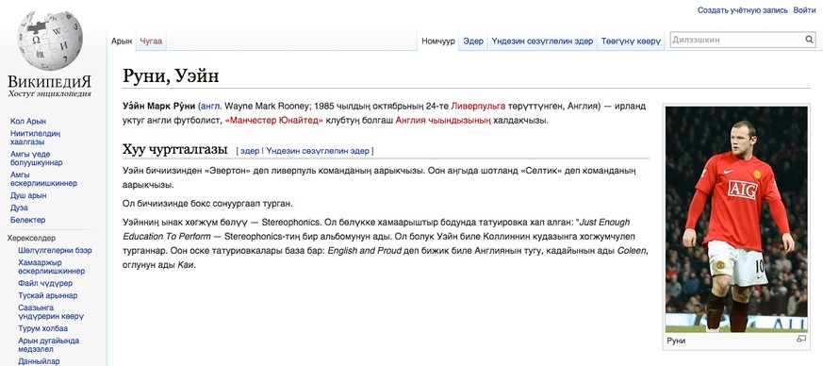Click the Белектер sidebar link
The height and width of the screenshot is (366, 823).
(x=28, y=220)
